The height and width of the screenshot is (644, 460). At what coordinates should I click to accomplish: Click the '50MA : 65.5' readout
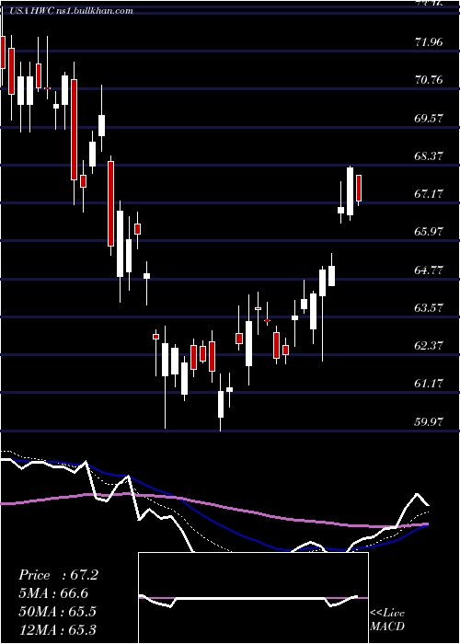tap(57, 611)
